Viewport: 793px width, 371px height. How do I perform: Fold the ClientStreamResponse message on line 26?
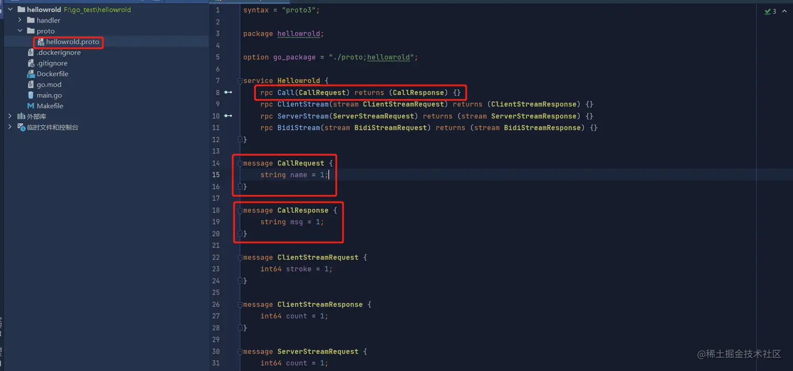point(240,304)
